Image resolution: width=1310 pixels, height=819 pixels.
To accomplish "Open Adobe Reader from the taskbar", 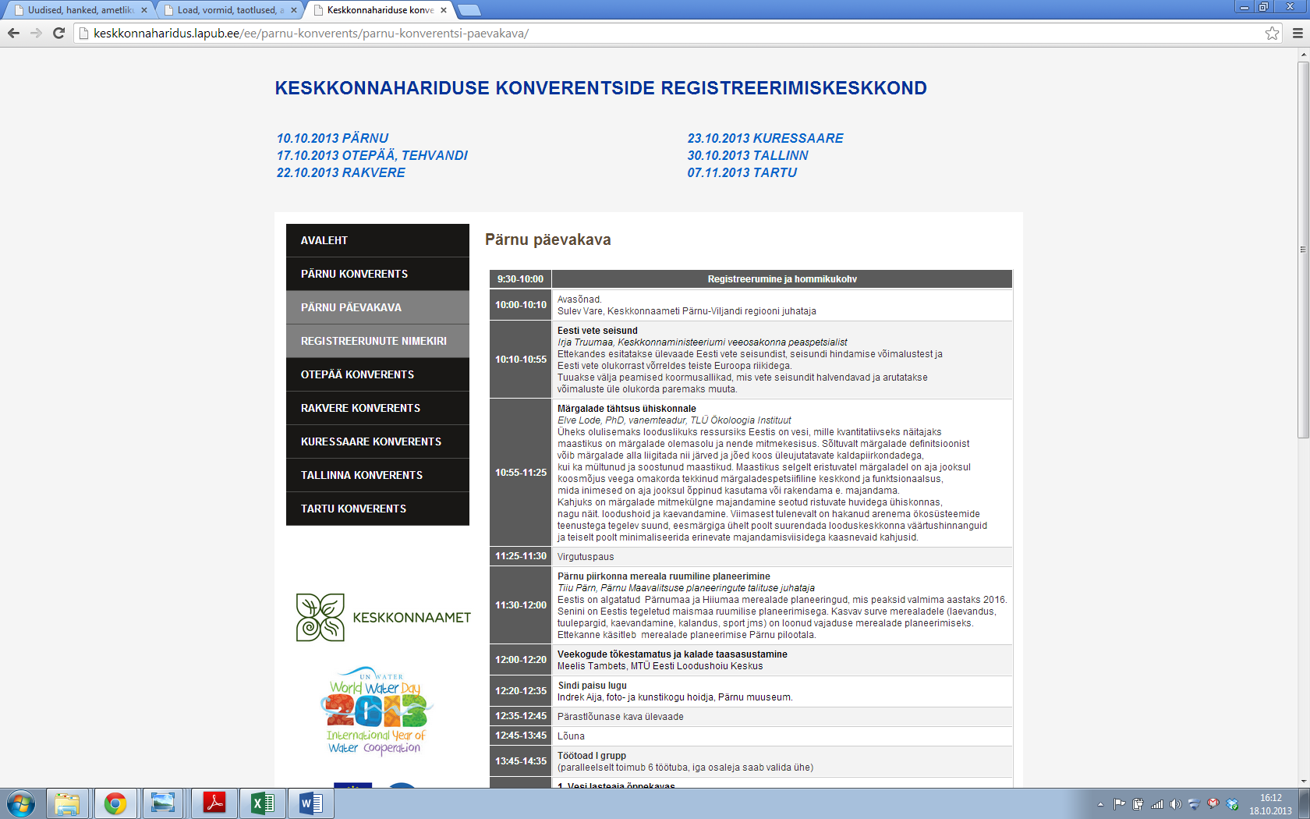I will coord(214,803).
